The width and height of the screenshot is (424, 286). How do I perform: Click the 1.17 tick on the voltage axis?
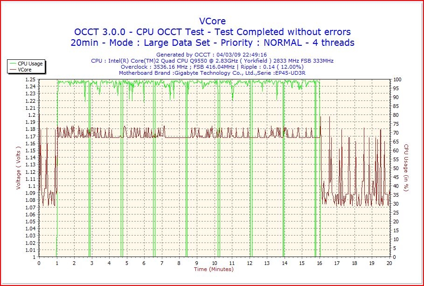31,136
